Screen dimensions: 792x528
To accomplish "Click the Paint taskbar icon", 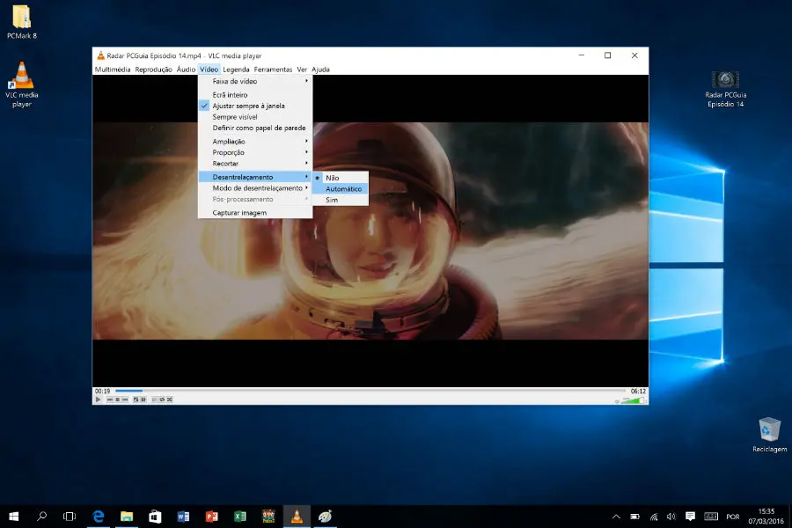I will 325,517.
